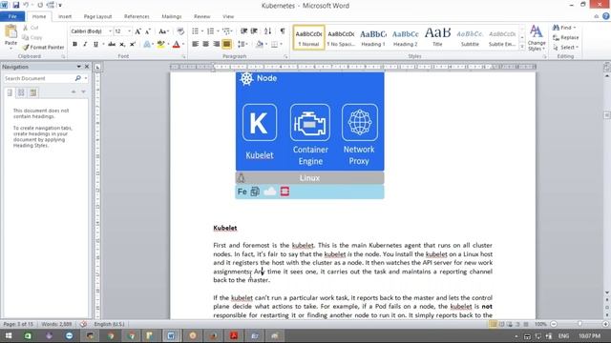
Task: Open the Windows Start menu
Action: [x=9, y=335]
